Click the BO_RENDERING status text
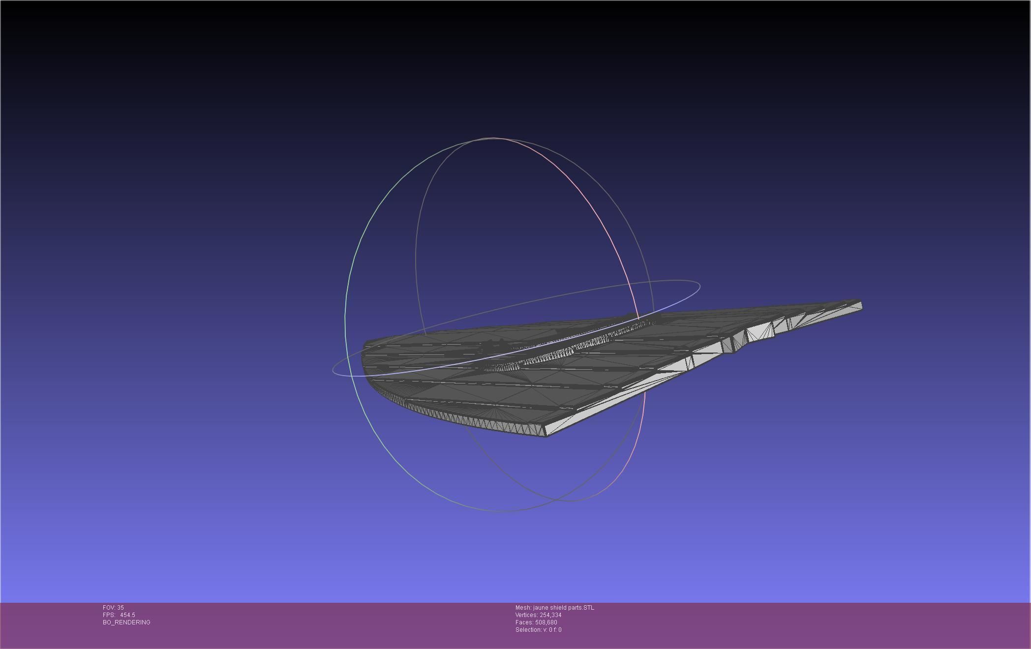Image resolution: width=1031 pixels, height=649 pixels. 126,622
